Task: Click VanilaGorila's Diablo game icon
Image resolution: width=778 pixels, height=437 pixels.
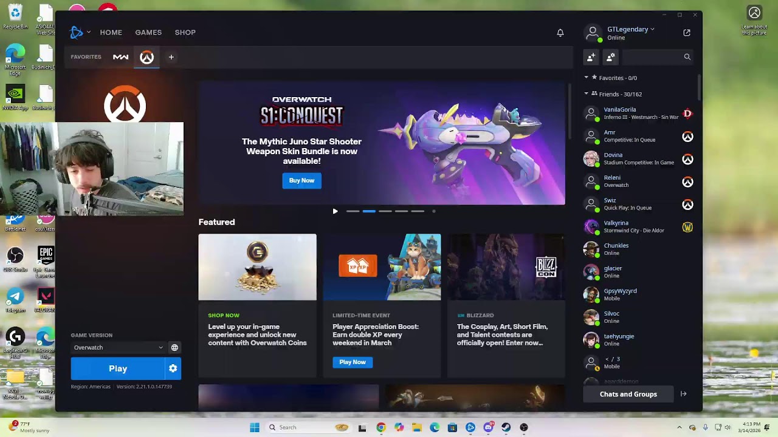Action: point(687,113)
